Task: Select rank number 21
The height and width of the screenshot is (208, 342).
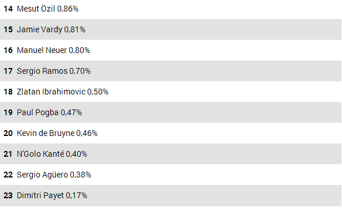Action: pyautogui.click(x=7, y=154)
